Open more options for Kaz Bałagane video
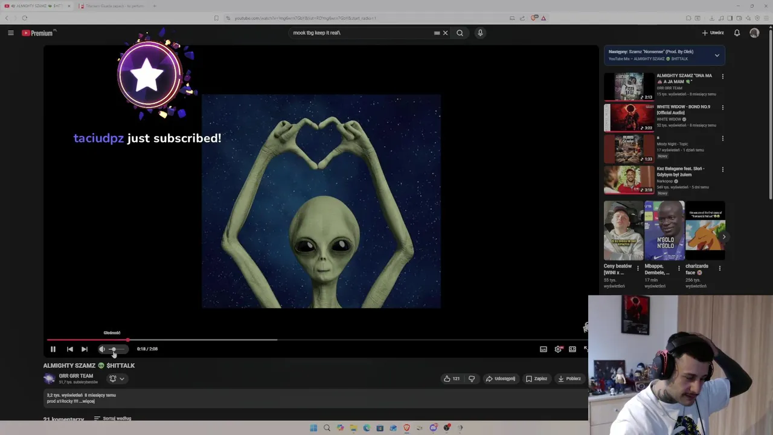 click(x=722, y=170)
